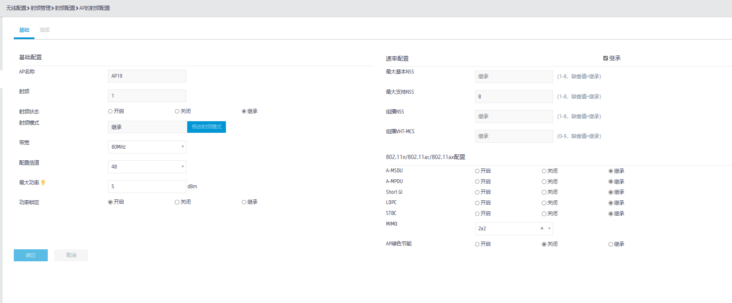The height and width of the screenshot is (303, 732).
Task: Select 开启 for LDPC
Action: [477, 203]
